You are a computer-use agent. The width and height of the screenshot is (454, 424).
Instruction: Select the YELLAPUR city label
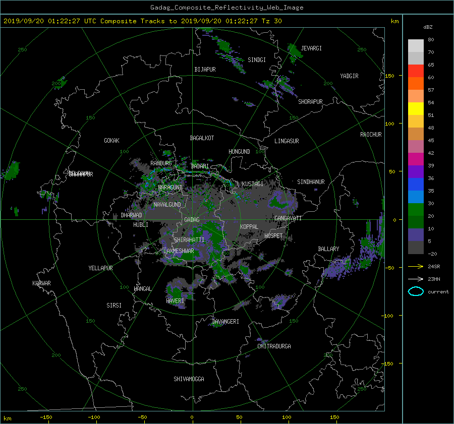[100, 268]
